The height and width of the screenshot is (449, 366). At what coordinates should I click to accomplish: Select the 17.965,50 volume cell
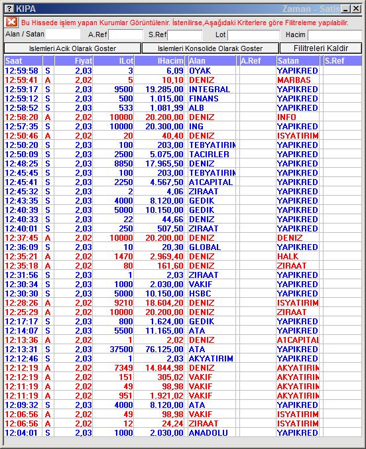[x=159, y=164]
